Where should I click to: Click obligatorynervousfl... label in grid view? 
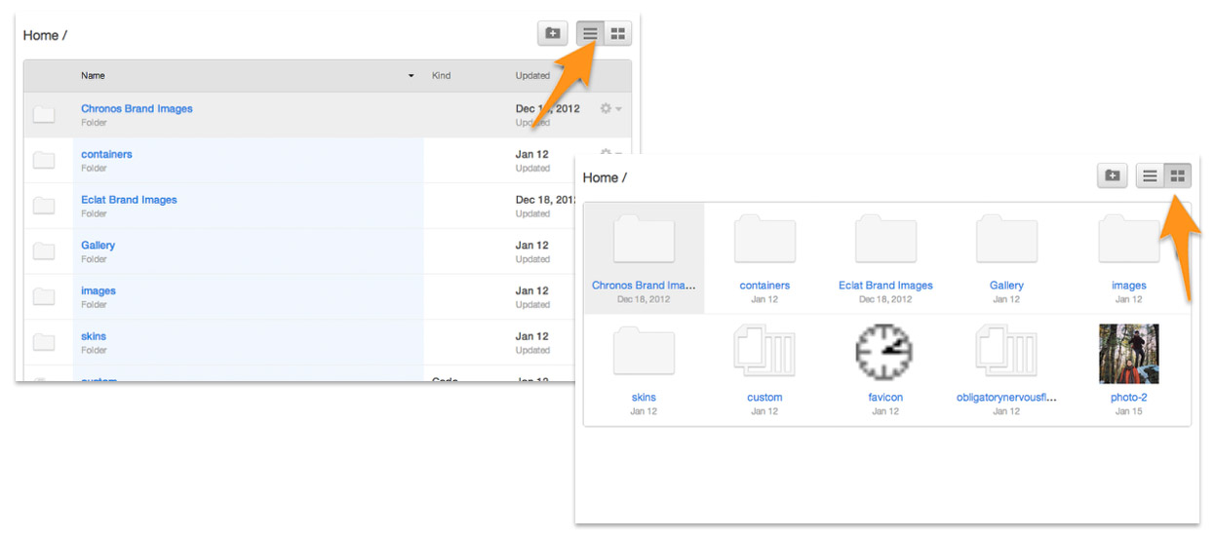1006,398
